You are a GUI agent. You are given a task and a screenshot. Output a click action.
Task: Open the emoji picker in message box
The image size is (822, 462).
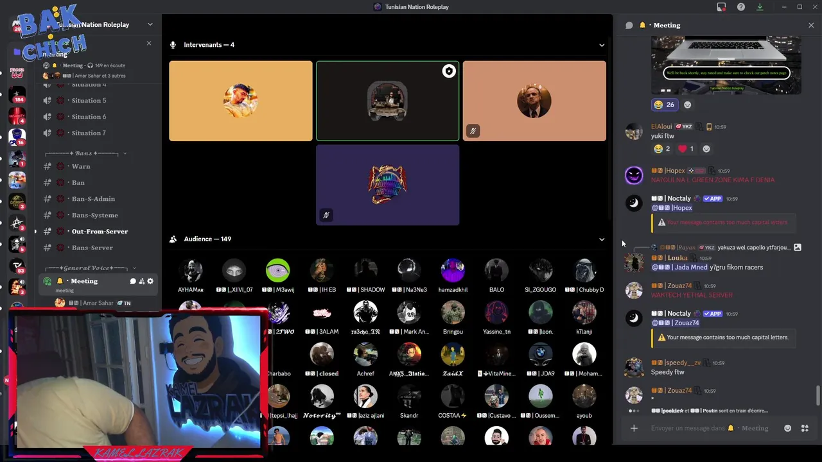(787, 428)
